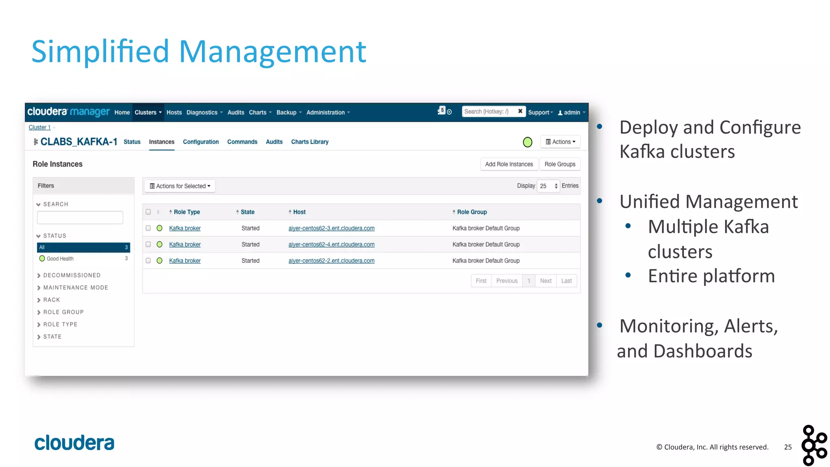Collapse the SEARCH filter section
The width and height of the screenshot is (830, 467).
(x=52, y=204)
